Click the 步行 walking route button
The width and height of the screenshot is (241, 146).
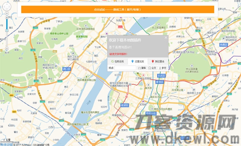point(162,68)
